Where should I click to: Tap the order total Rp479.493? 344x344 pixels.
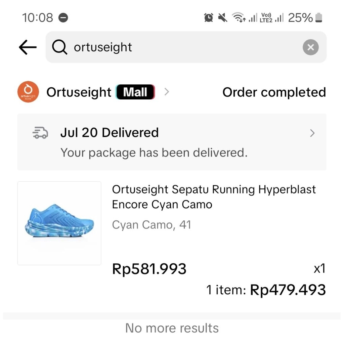coord(288,290)
